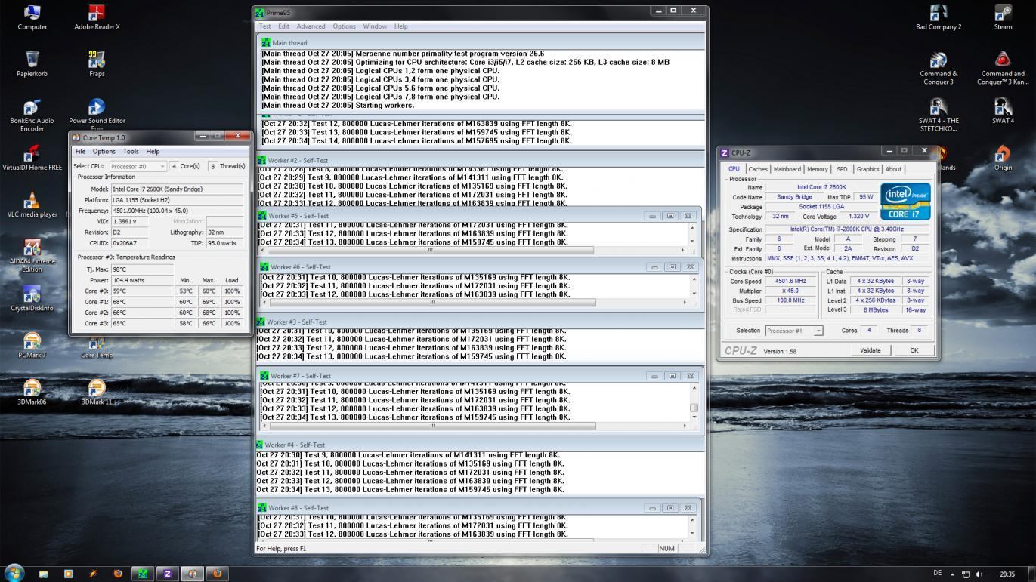1036x582 pixels.
Task: Click the Tj. Max 98°C field in Core Temp
Action: (x=142, y=269)
